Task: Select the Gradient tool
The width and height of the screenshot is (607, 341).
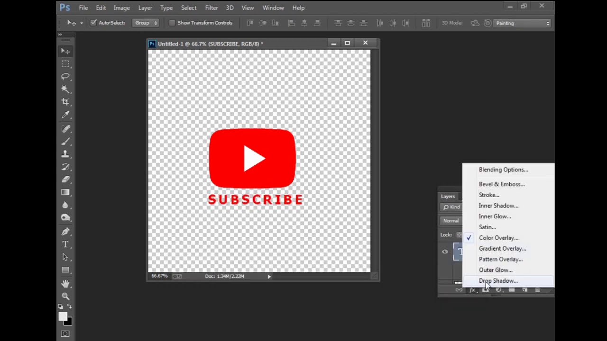Action: (65, 192)
